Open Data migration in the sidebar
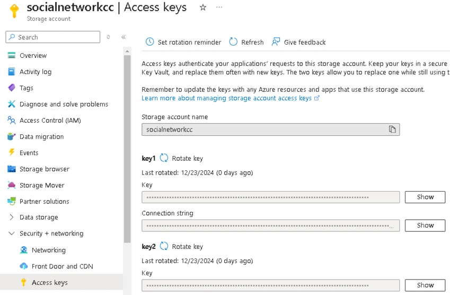This screenshot has width=450, height=295. click(42, 137)
